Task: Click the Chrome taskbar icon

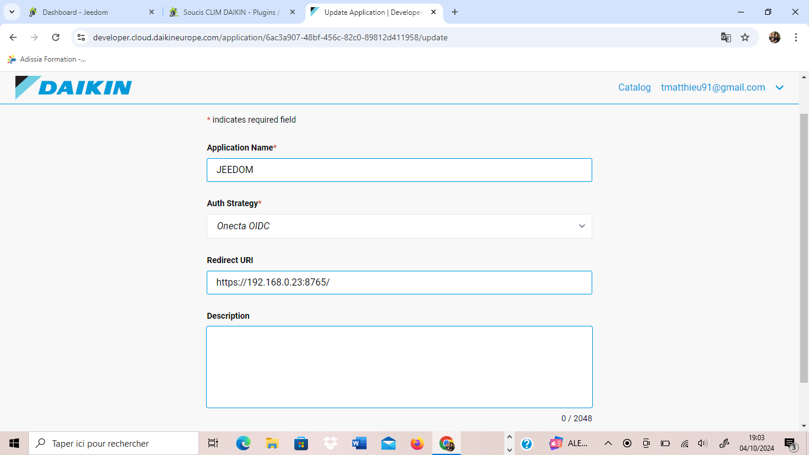Action: [447, 443]
